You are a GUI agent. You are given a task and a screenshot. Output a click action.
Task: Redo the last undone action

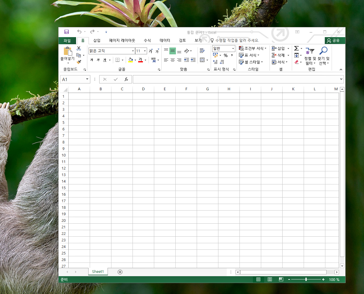pos(92,31)
